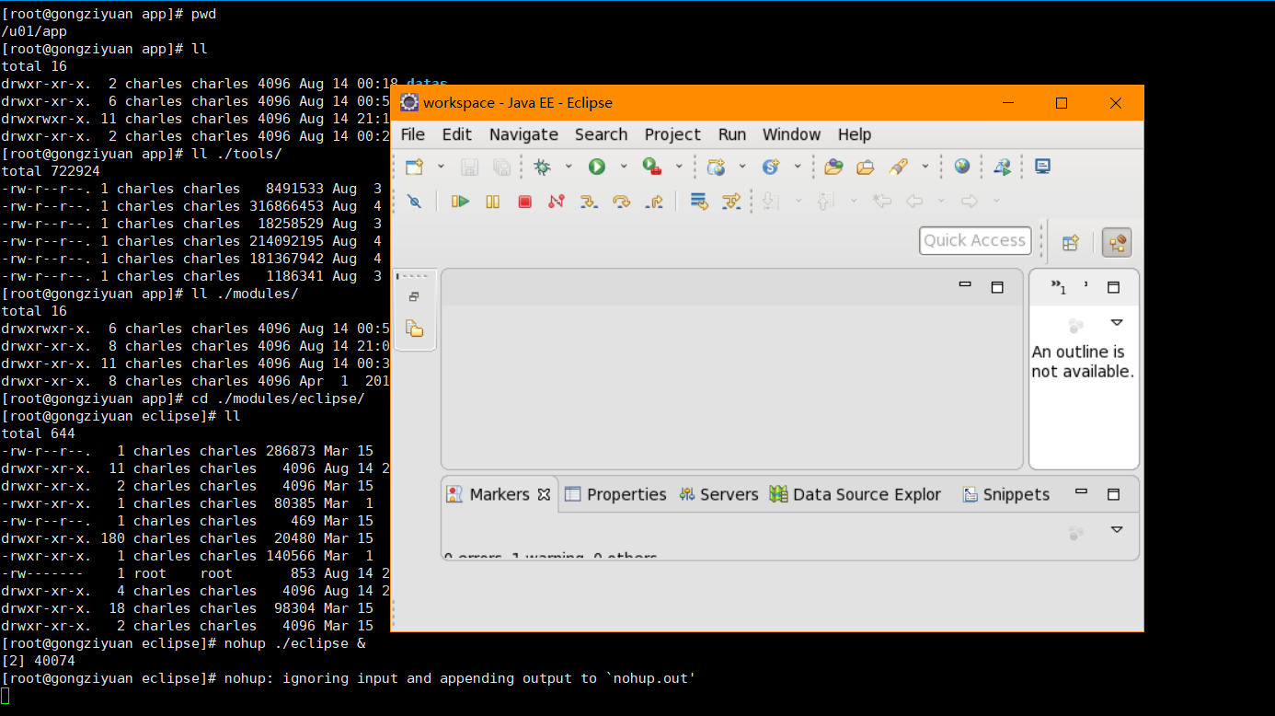This screenshot has height=716, width=1275.
Task: Click the Step Into icon
Action: pyautogui.click(x=589, y=201)
